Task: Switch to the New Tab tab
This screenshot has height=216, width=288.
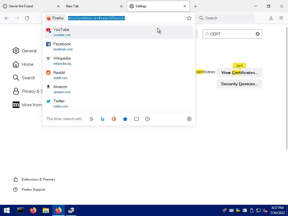Action: pyautogui.click(x=94, y=6)
